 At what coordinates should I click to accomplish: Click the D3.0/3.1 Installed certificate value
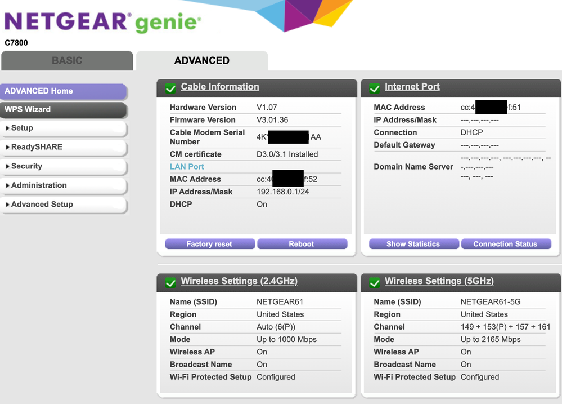coord(287,154)
